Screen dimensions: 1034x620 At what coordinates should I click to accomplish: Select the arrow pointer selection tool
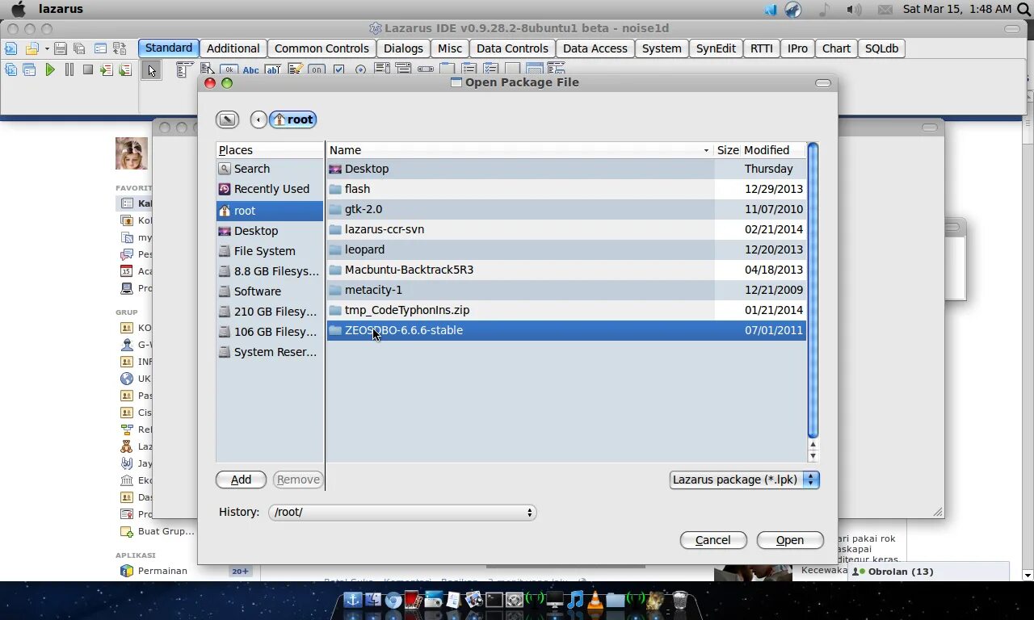(x=151, y=70)
